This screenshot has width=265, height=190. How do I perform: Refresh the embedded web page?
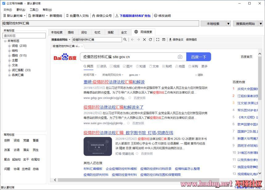[150, 39]
